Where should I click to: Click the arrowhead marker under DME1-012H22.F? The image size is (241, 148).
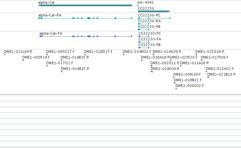pyautogui.click(x=206, y=72)
